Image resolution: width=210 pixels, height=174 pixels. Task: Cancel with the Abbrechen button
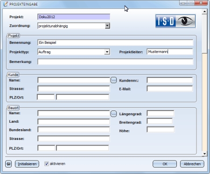[x=192, y=164]
